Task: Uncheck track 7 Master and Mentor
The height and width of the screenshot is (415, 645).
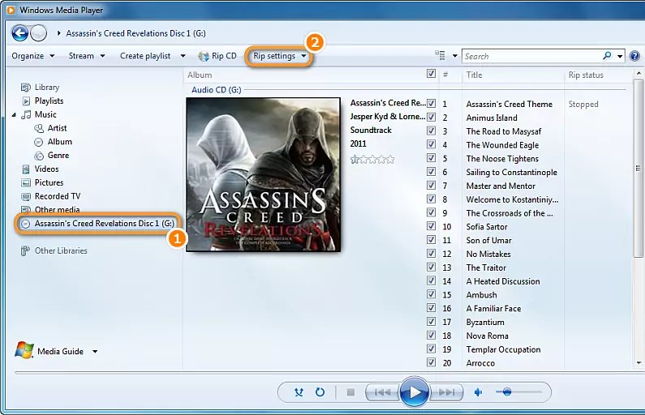Action: tap(431, 185)
